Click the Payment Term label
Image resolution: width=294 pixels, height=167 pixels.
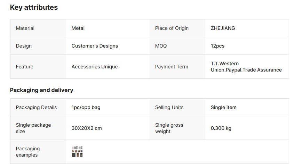172,67
